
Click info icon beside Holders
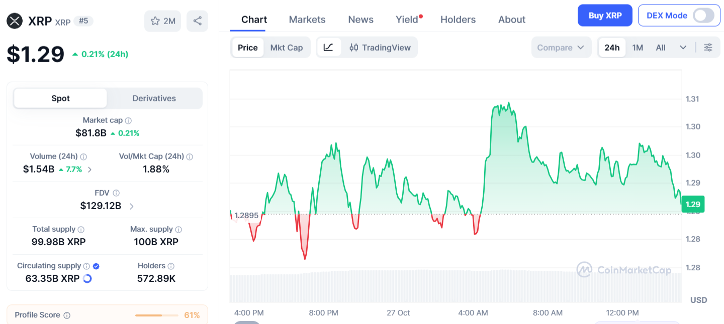coord(171,266)
